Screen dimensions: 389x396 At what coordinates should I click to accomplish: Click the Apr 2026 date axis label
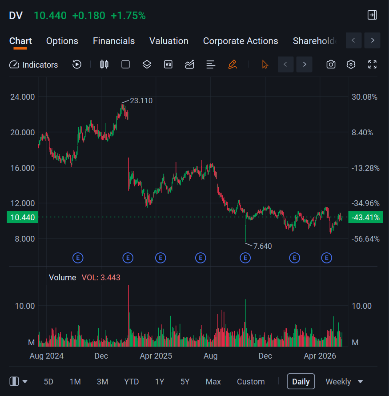[x=320, y=356]
